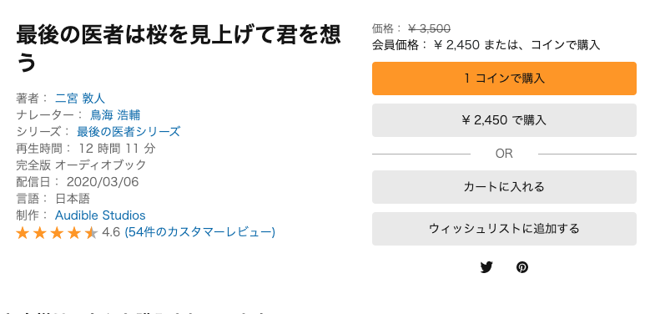Purchase for ￥2,450 button
This screenshot has width=655, height=314.
point(504,120)
